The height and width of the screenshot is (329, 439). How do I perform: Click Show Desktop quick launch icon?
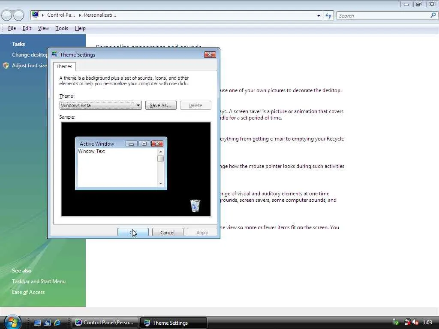point(37,323)
